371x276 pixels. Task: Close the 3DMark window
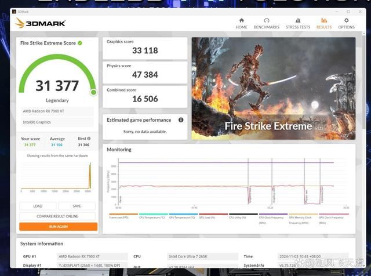360,12
